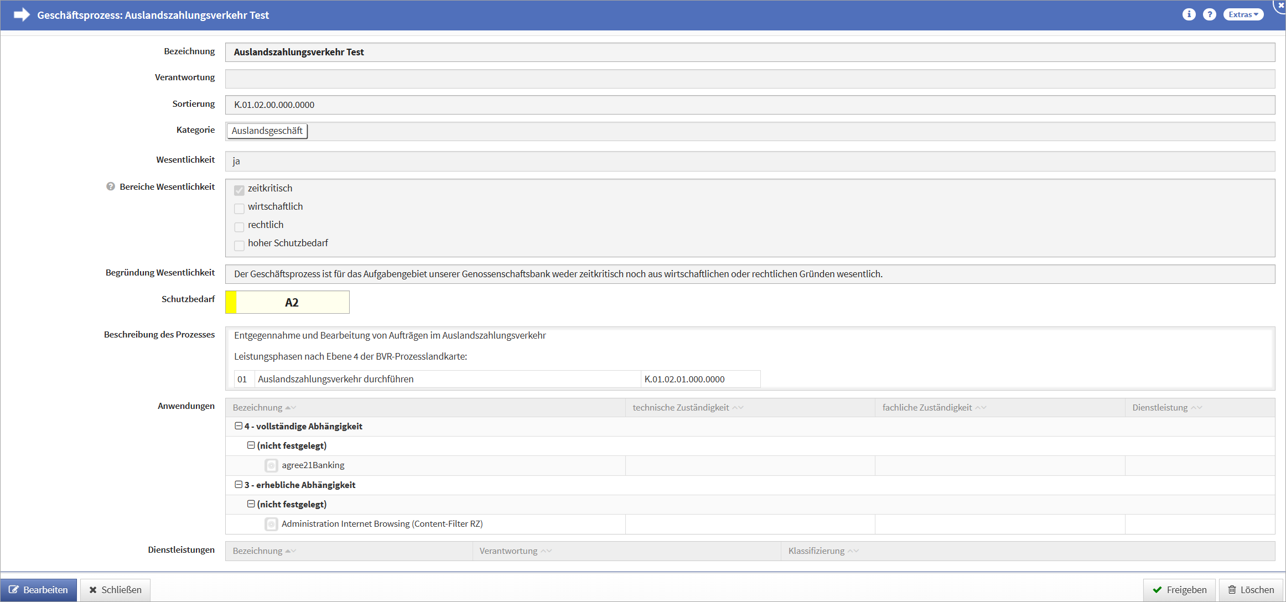Click the Auslandsgeschäft category tag

tap(267, 131)
